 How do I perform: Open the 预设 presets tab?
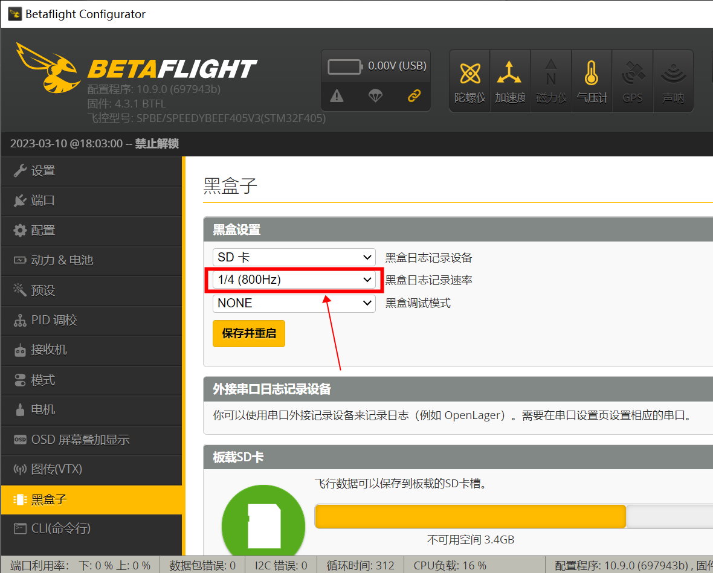[91, 290]
